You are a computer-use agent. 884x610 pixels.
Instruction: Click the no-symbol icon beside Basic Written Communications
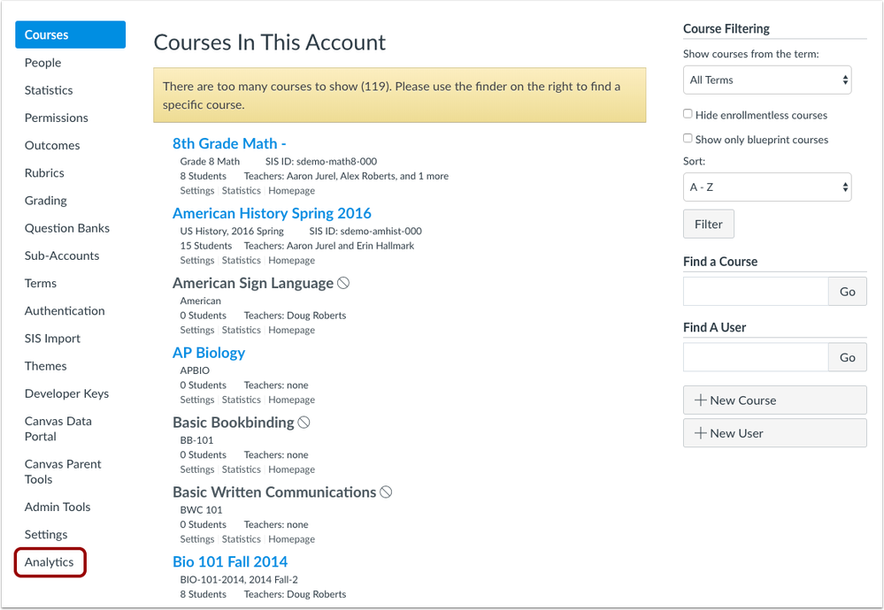click(x=385, y=492)
